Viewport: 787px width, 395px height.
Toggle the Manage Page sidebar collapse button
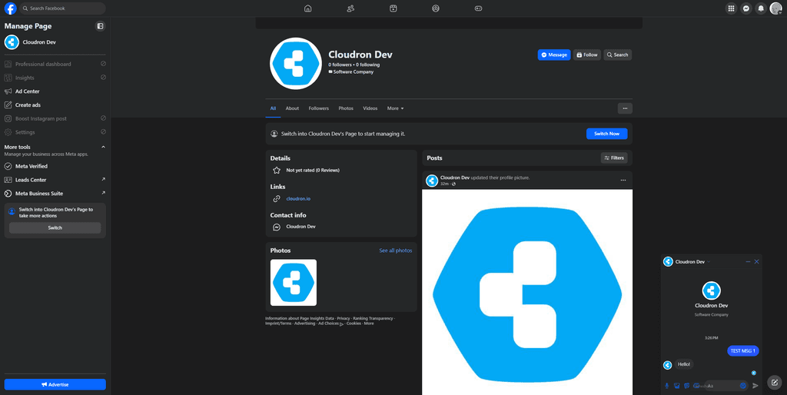point(100,26)
